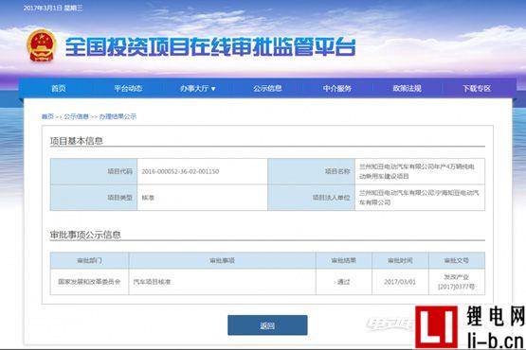Viewport: 526px width, 350px height.
Task: Follow the 公示信息 breadcrumb link
Action: [76, 116]
